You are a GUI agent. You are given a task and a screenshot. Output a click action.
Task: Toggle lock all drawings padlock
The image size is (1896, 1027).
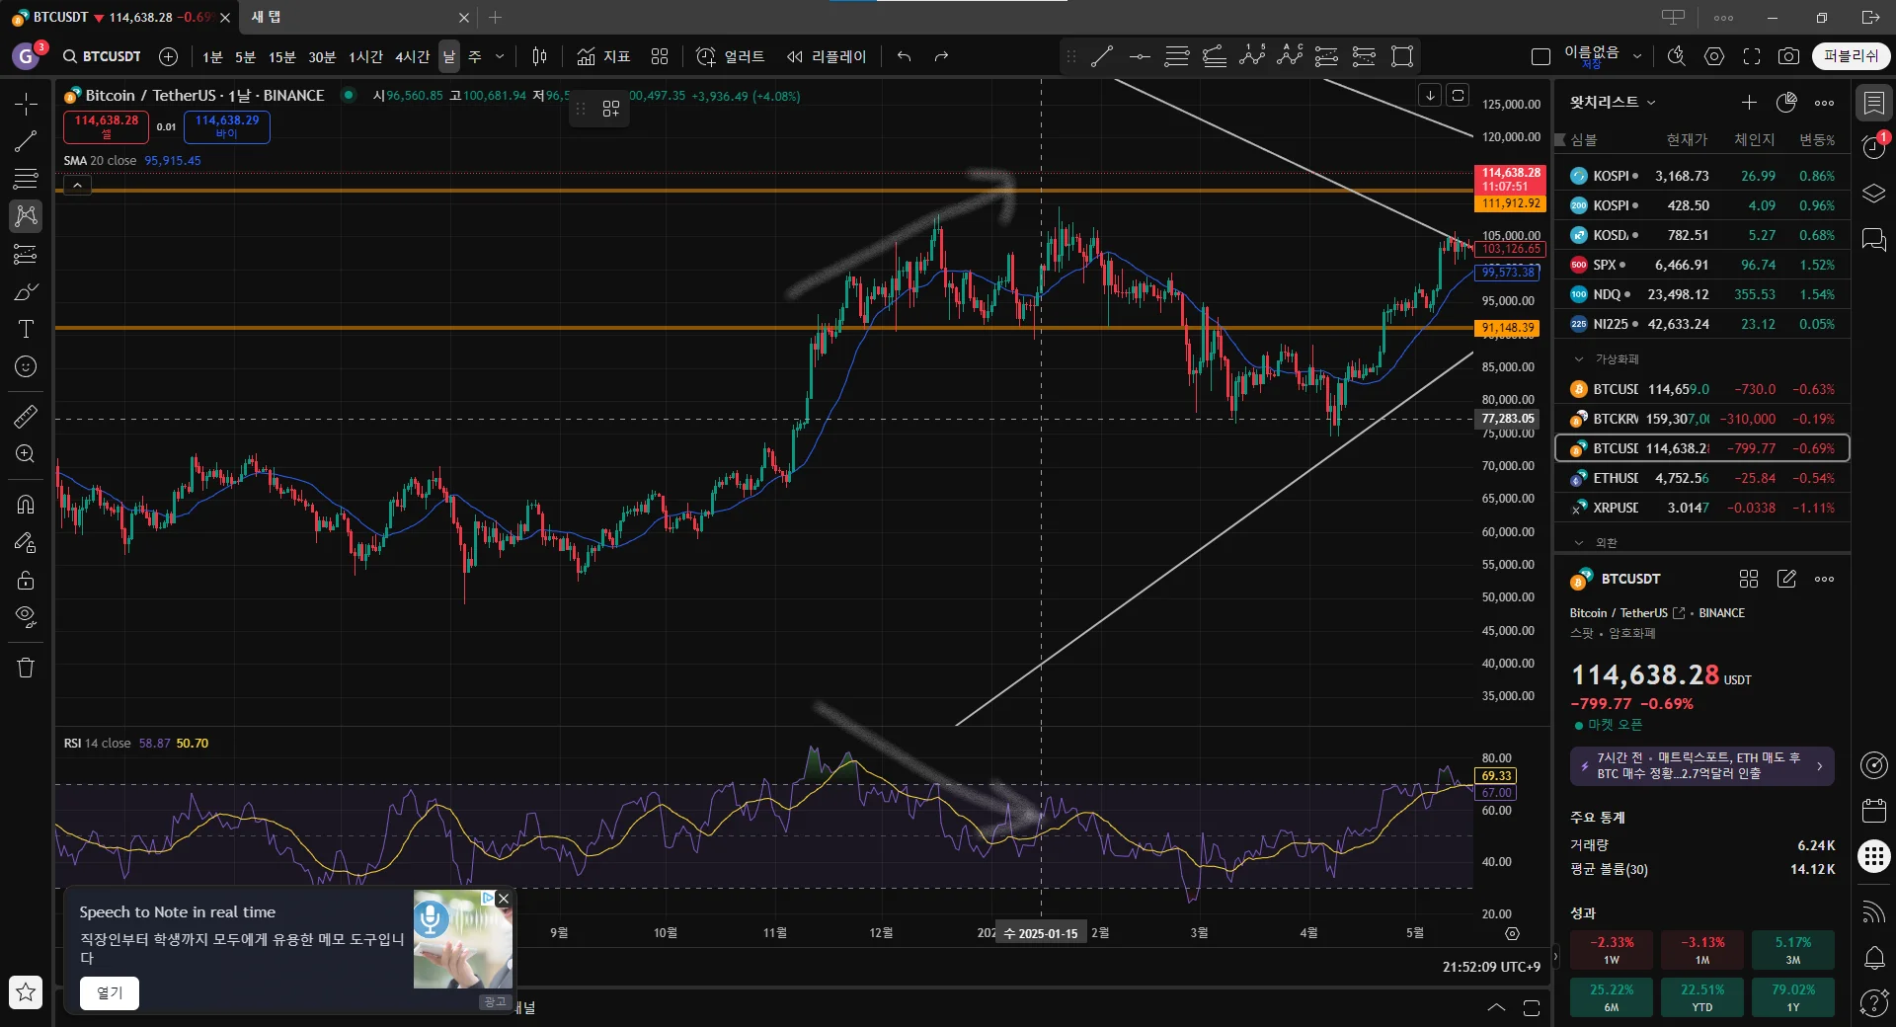pos(26,580)
